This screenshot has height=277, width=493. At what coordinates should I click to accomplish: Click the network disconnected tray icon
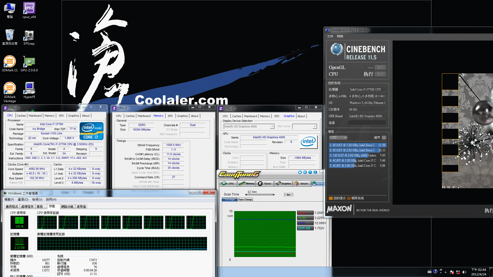pos(458,272)
